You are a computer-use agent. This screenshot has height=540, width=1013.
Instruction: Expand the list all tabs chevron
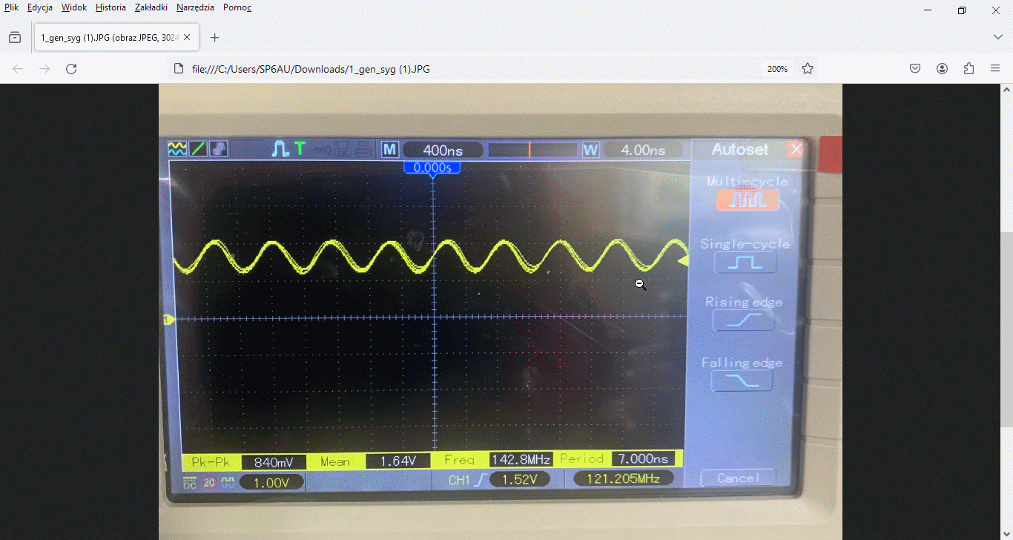pos(997,37)
